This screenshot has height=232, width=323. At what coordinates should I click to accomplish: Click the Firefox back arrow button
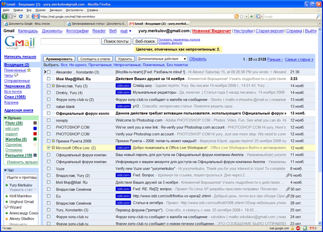(5, 16)
